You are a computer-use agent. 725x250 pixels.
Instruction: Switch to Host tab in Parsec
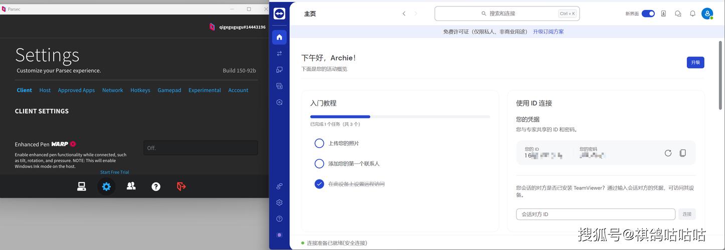45,90
